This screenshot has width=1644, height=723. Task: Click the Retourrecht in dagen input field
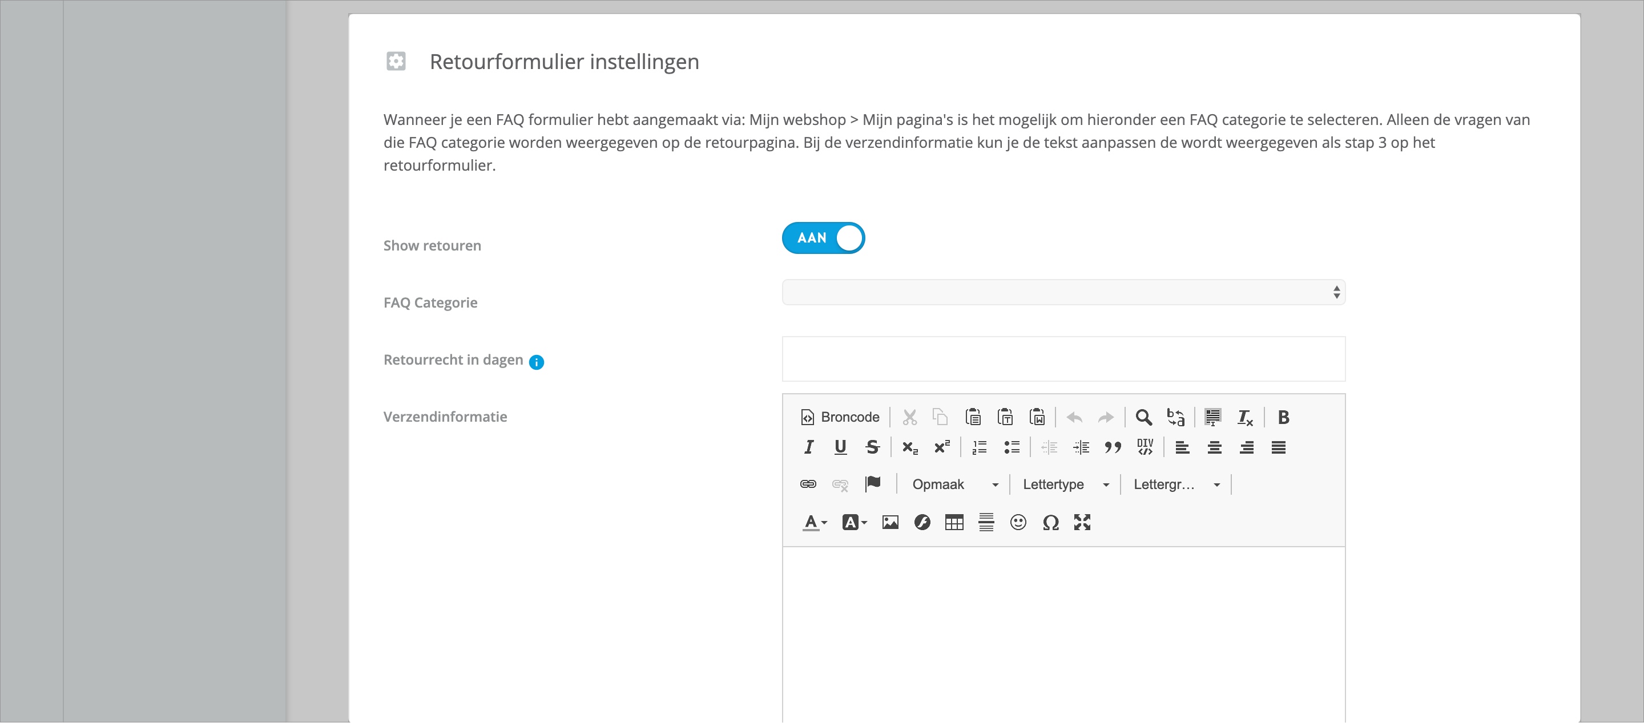[1063, 358]
